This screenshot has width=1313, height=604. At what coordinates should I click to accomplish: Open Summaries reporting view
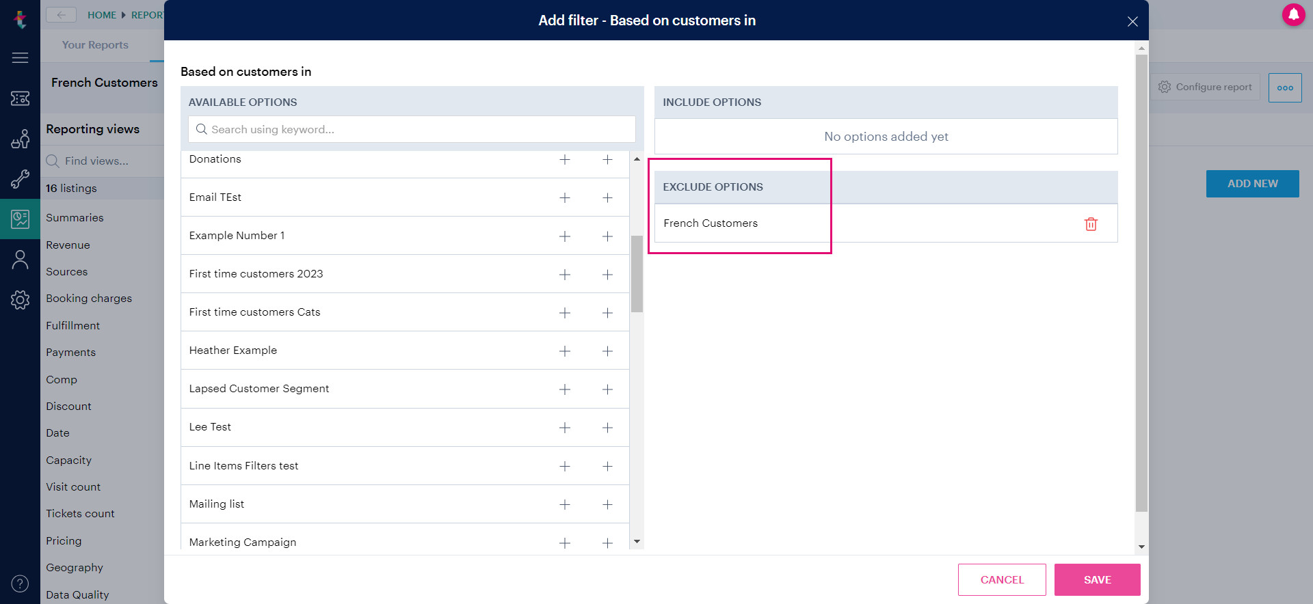pos(75,218)
